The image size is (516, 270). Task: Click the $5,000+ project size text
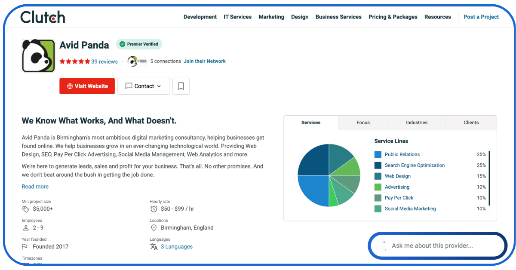pos(43,209)
